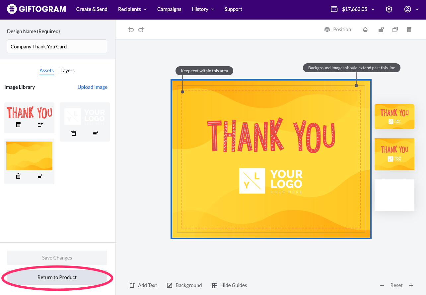Open the opacity droplet tool
Viewport: 426px width, 295px height.
point(365,29)
